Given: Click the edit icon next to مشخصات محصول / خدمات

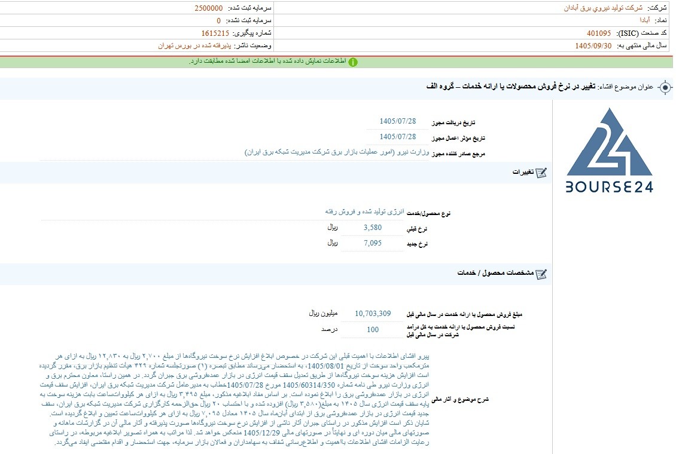Looking at the screenshot, I should click(x=541, y=274).
